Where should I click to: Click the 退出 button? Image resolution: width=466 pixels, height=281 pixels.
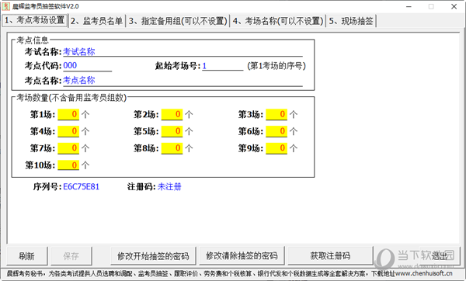(440, 255)
